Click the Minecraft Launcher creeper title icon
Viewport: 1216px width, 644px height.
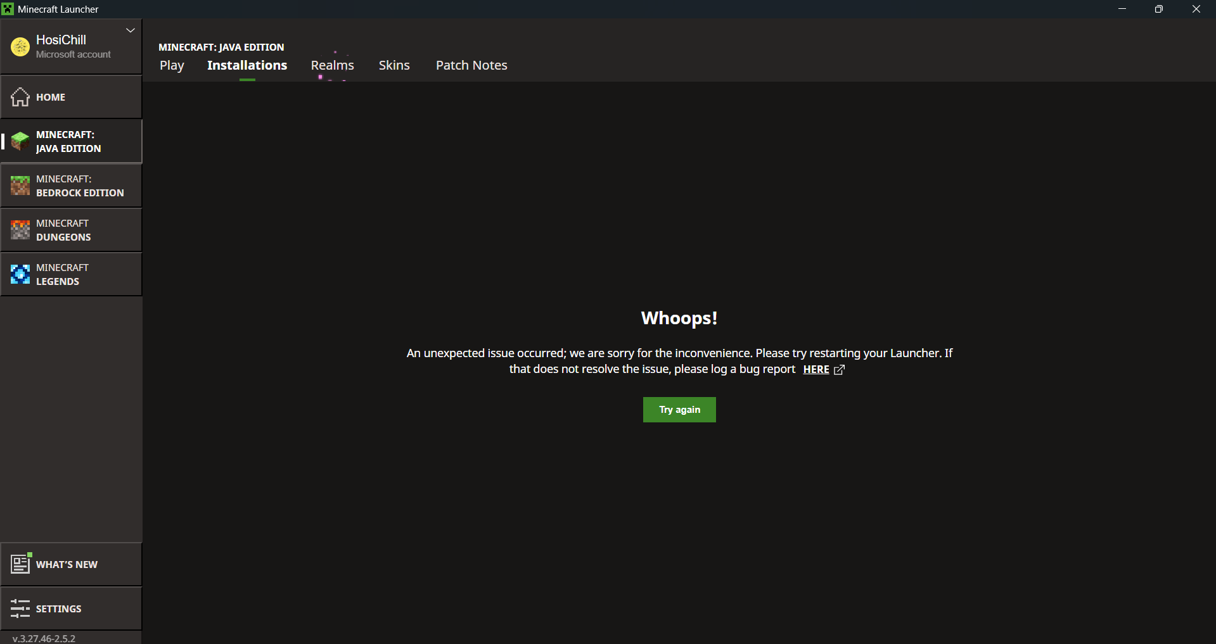pos(8,9)
